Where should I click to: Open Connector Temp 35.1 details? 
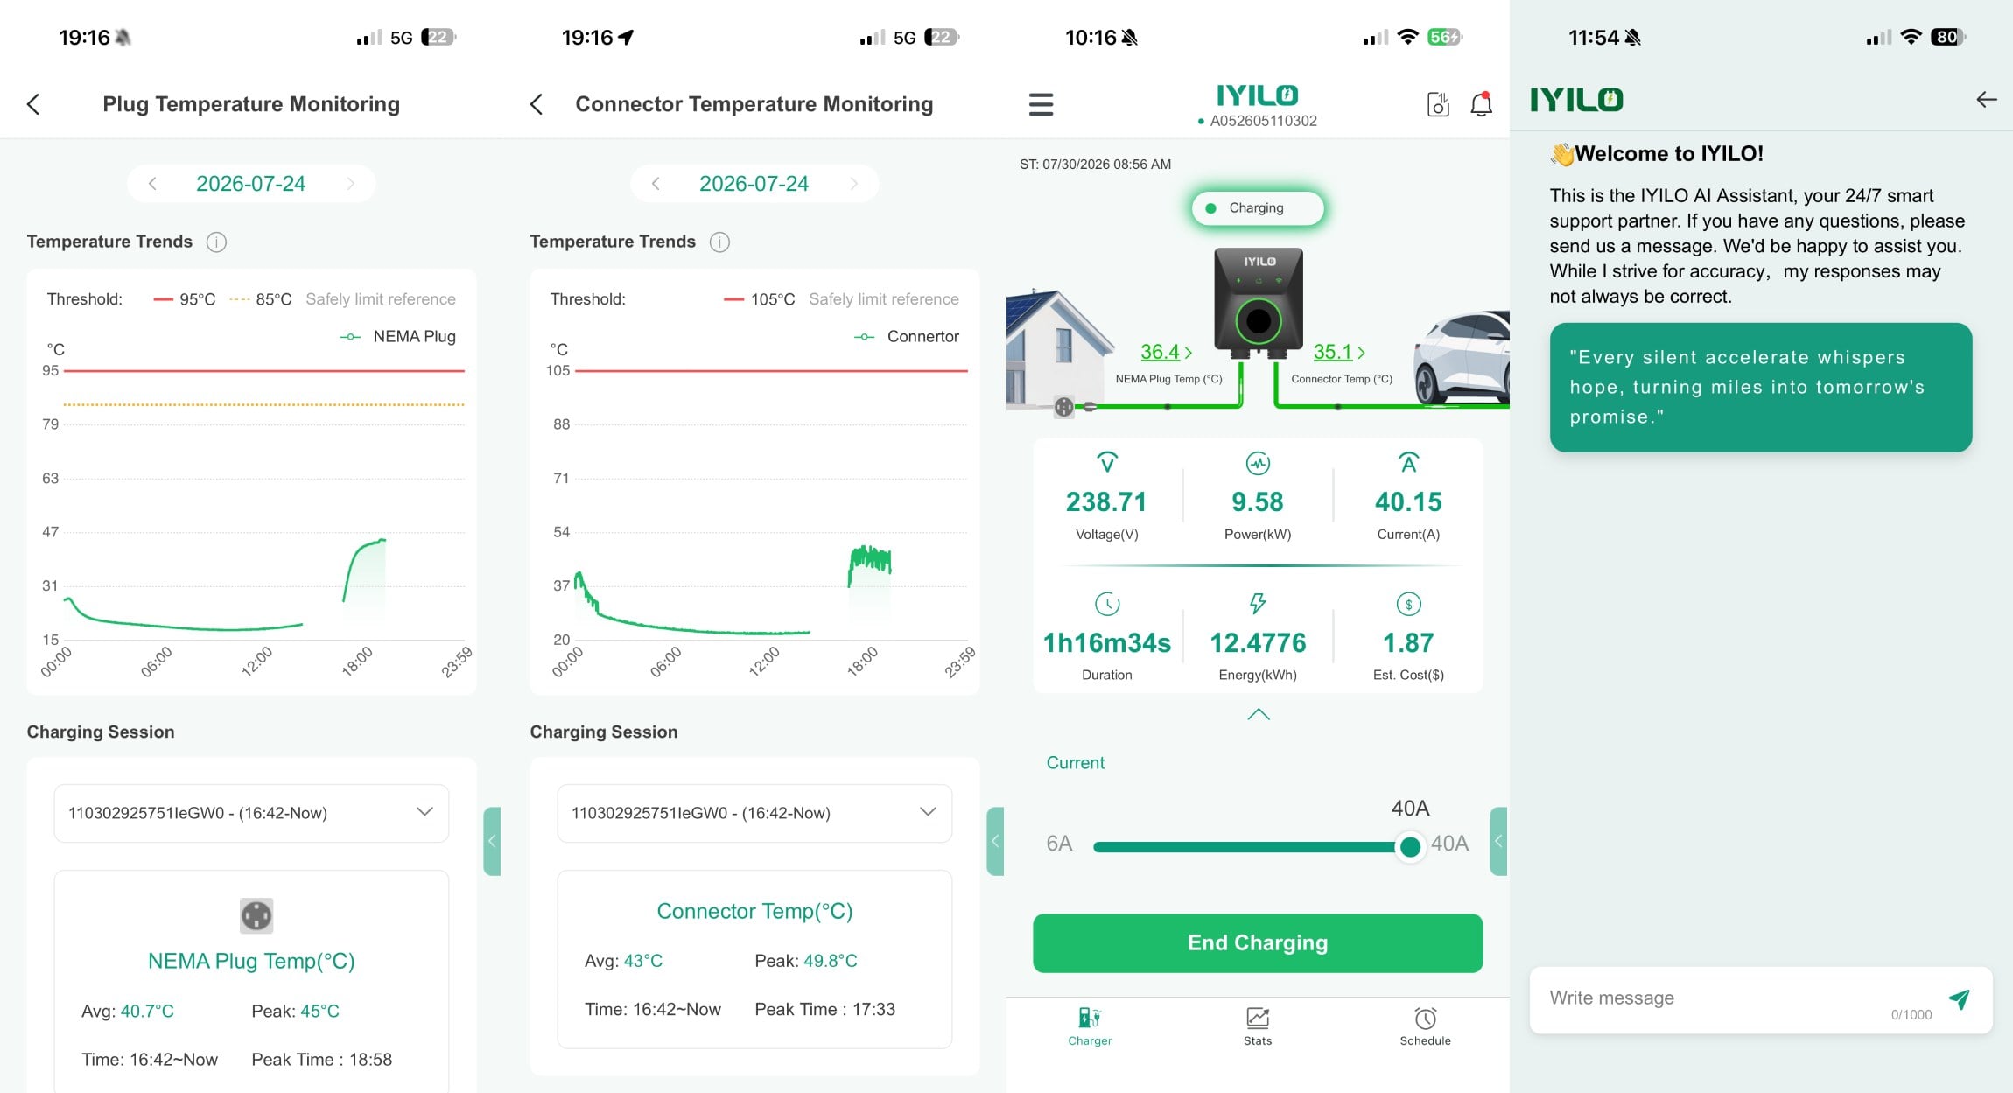click(x=1339, y=352)
